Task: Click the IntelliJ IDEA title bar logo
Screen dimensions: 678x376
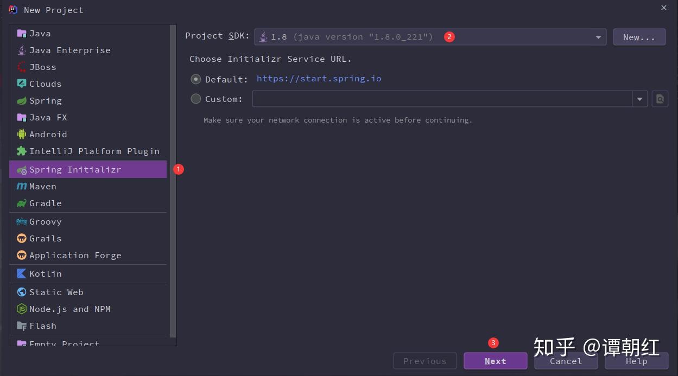Action: point(13,10)
